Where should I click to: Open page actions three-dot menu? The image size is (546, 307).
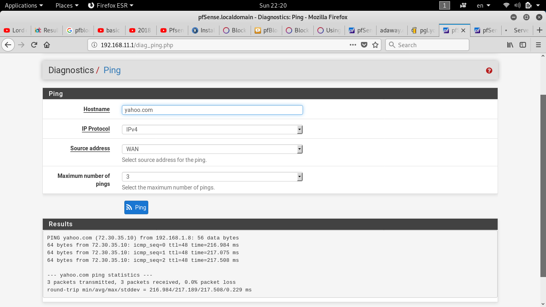coord(353,45)
